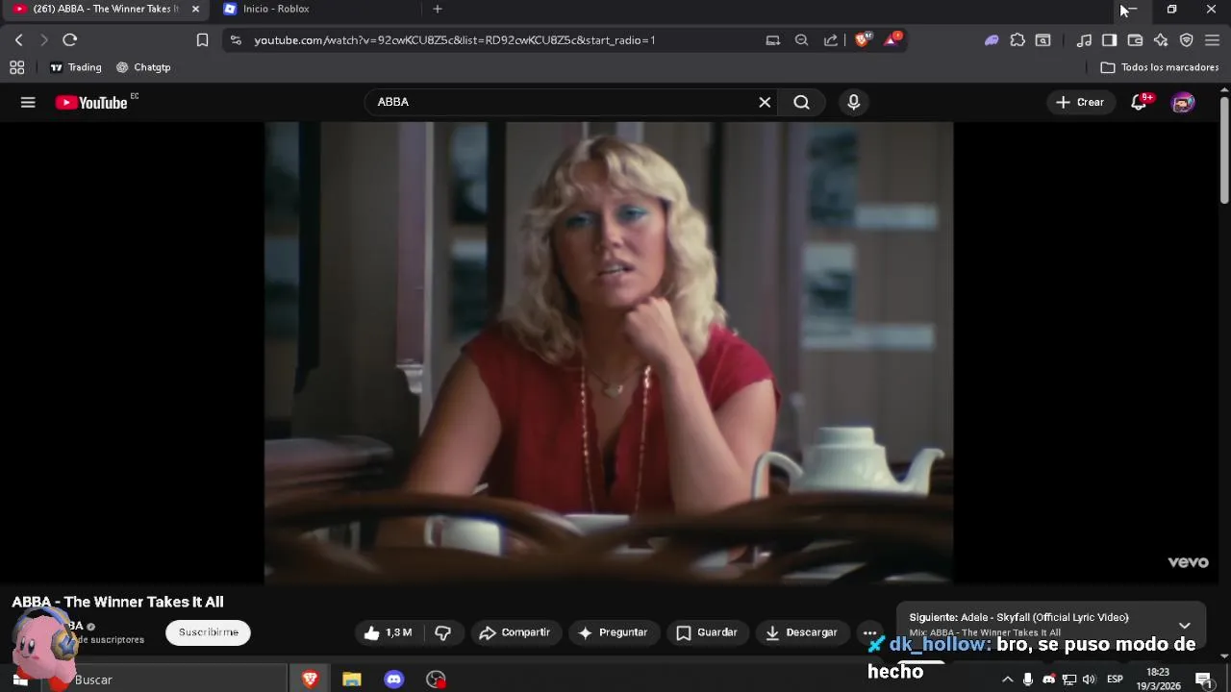Open the YouTube account avatar menu
The image size is (1231, 692).
[1183, 102]
